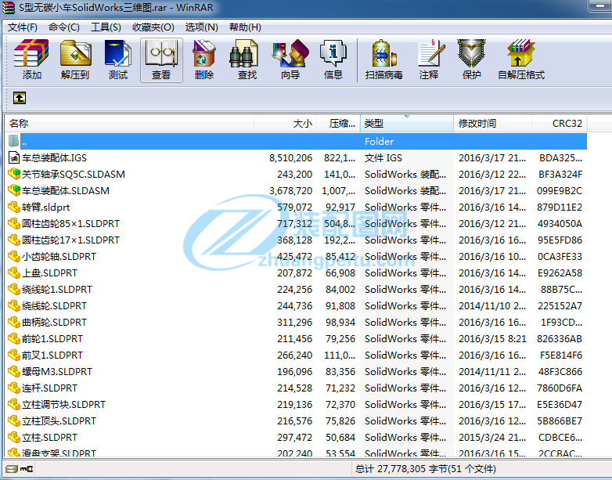The height and width of the screenshot is (480, 612).
Task: Select file 前叉1.SLDPRT
Action: (x=52, y=355)
